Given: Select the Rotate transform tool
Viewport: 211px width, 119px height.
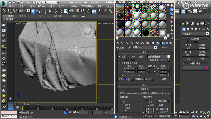Looking at the screenshot, I should [60, 11].
